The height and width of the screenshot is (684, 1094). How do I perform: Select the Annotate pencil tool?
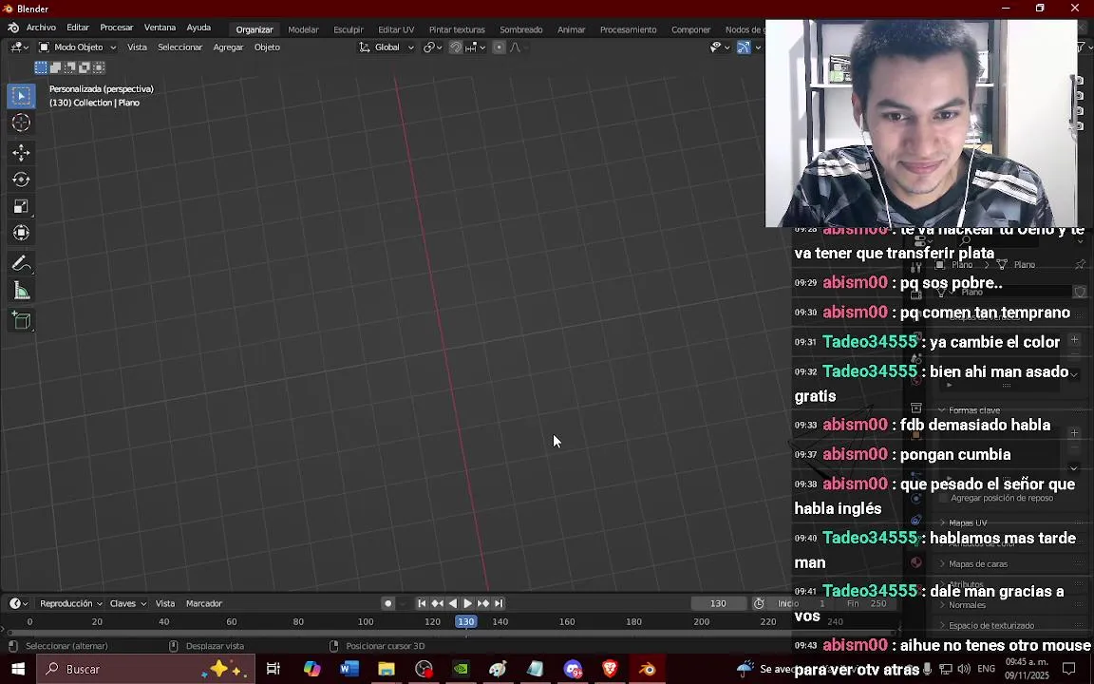21,264
